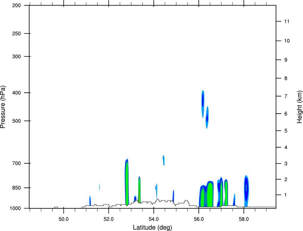303x231 pixels.
Task: Click the 52.0 latitude tick label
Action: pyautogui.click(x=109, y=219)
